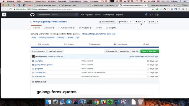Screen dimensions: 189x106
Task: Click the Watch dropdown button
Action: point(123,22)
